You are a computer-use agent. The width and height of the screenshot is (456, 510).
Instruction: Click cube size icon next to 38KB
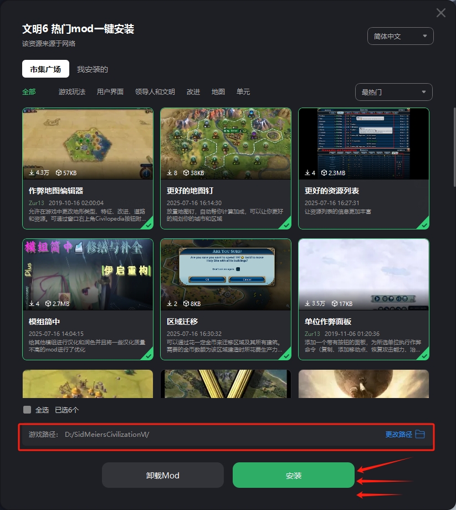[186, 173]
